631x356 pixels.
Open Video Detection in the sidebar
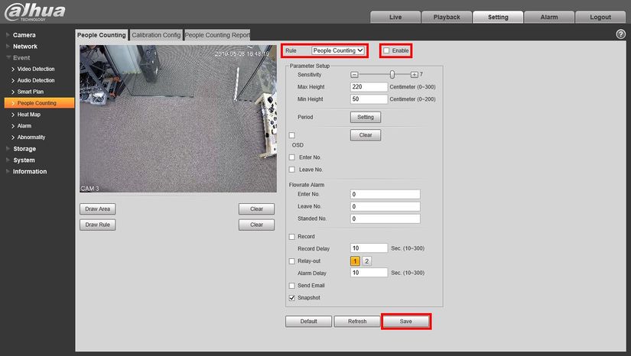point(35,69)
